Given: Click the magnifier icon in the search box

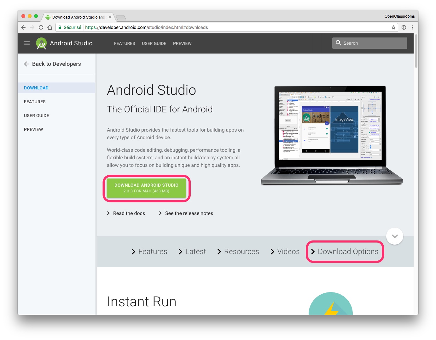Looking at the screenshot, I should click(x=339, y=43).
